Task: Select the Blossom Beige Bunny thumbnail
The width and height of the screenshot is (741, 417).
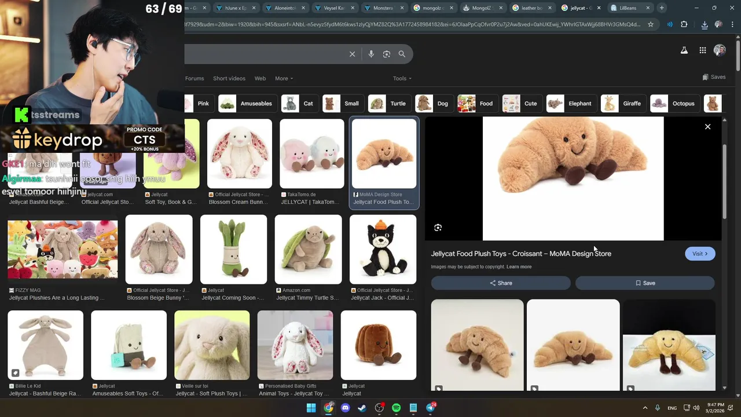Action: (x=159, y=250)
